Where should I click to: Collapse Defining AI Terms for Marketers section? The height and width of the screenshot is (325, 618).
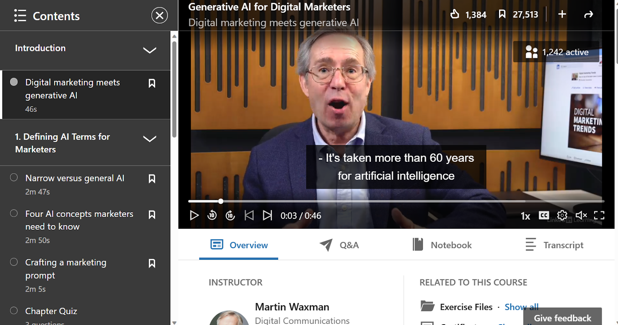click(149, 139)
